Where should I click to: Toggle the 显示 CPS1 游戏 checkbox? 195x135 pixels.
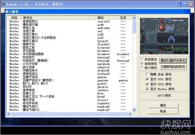[147, 79]
